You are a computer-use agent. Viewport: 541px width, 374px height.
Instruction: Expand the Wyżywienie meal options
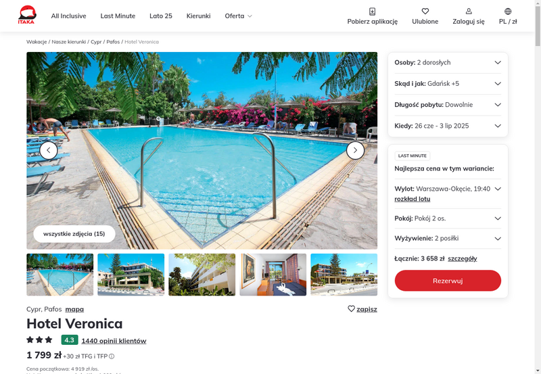coord(448,239)
